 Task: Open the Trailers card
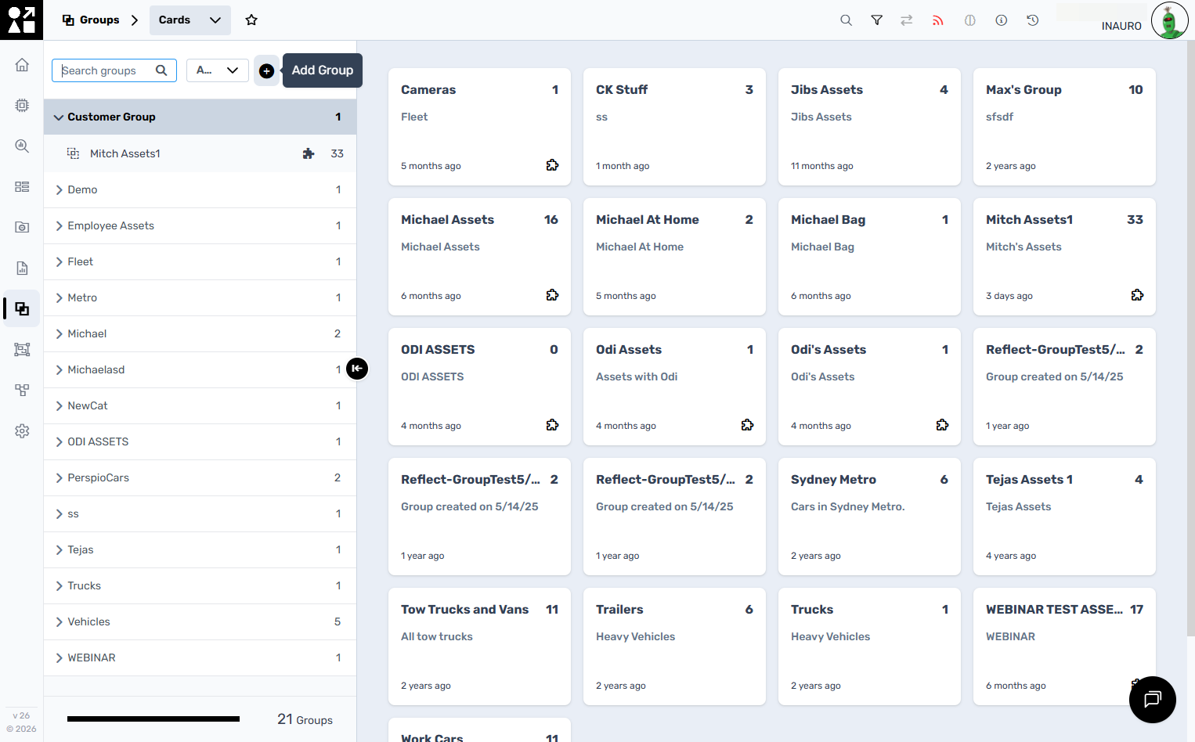tap(674, 647)
